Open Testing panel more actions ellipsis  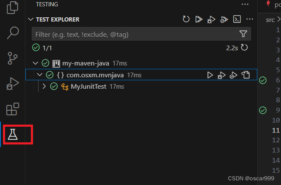coord(245,4)
